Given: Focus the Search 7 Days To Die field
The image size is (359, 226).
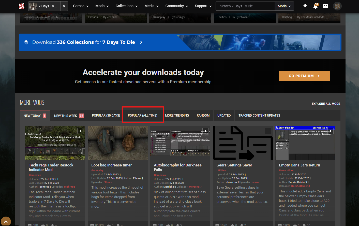Looking at the screenshot, I should [x=245, y=6].
